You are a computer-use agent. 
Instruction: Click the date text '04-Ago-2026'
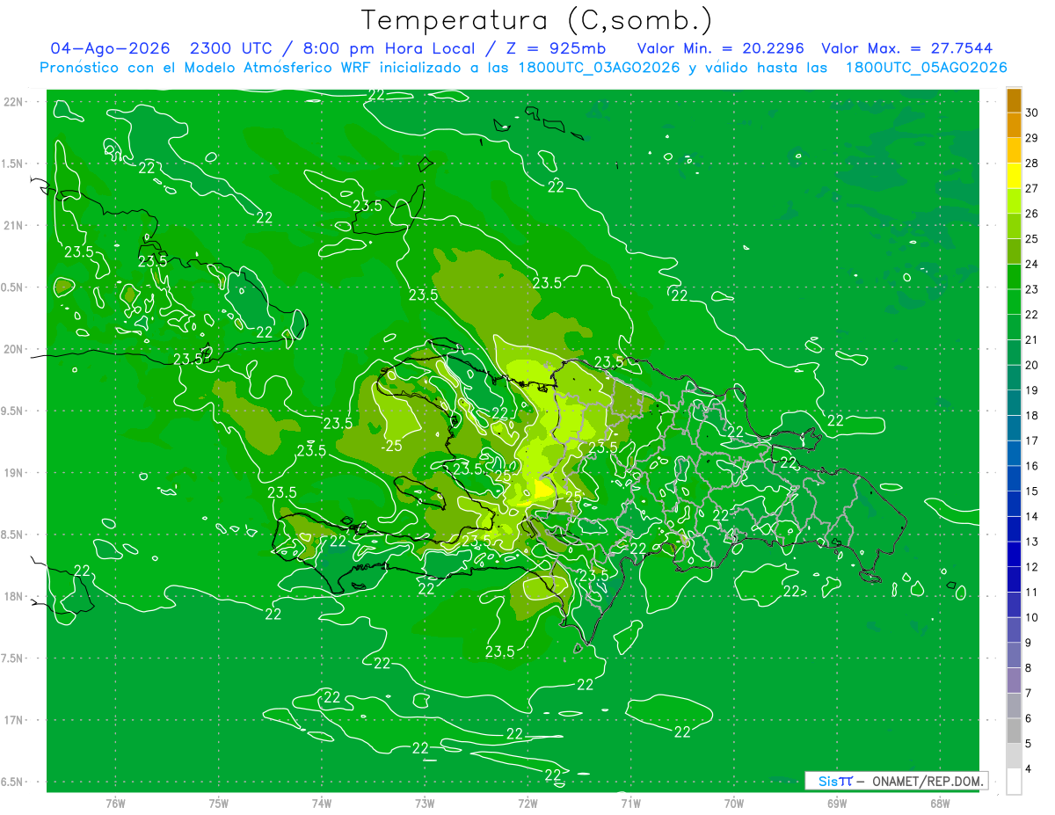108,48
